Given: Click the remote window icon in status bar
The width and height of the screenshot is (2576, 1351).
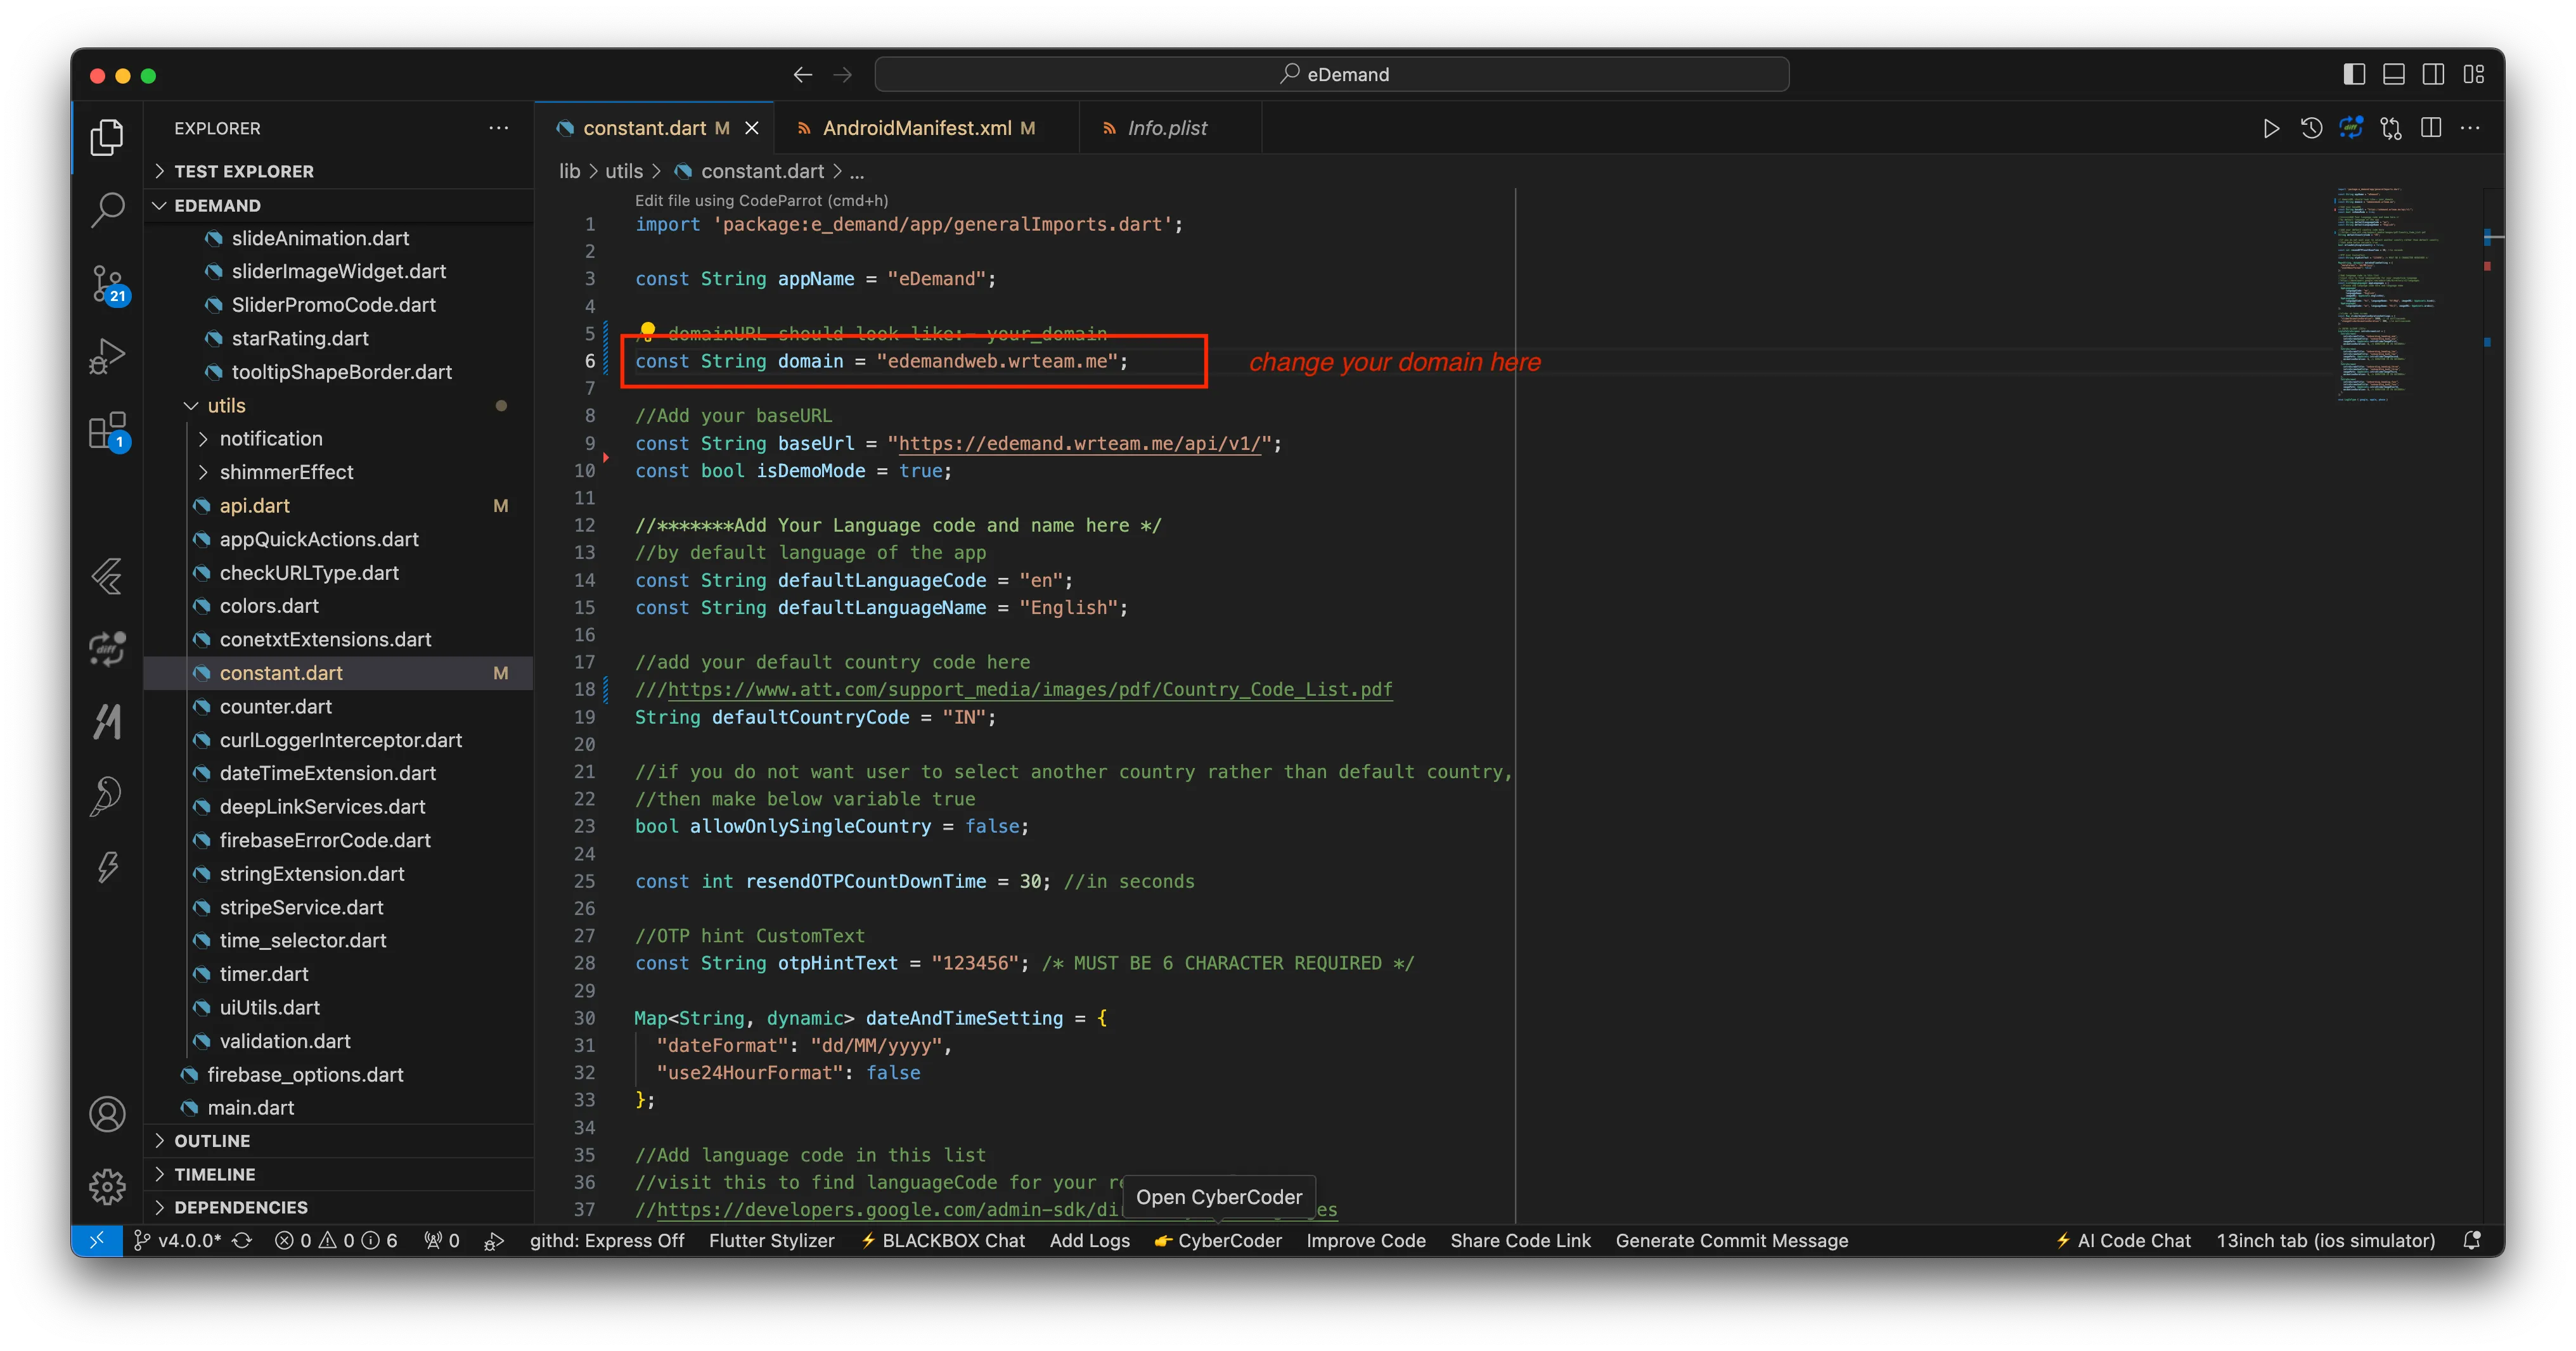Looking at the screenshot, I should pos(97,1240).
